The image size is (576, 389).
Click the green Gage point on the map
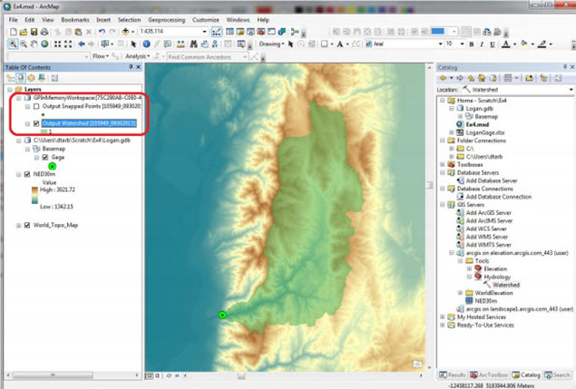click(222, 315)
